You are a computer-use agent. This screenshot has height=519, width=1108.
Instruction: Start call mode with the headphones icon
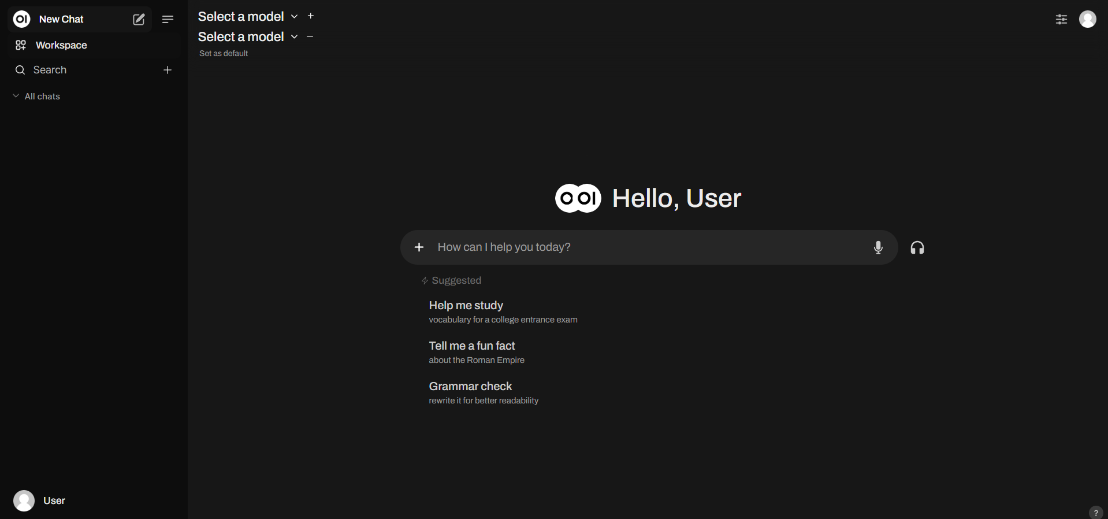[917, 248]
